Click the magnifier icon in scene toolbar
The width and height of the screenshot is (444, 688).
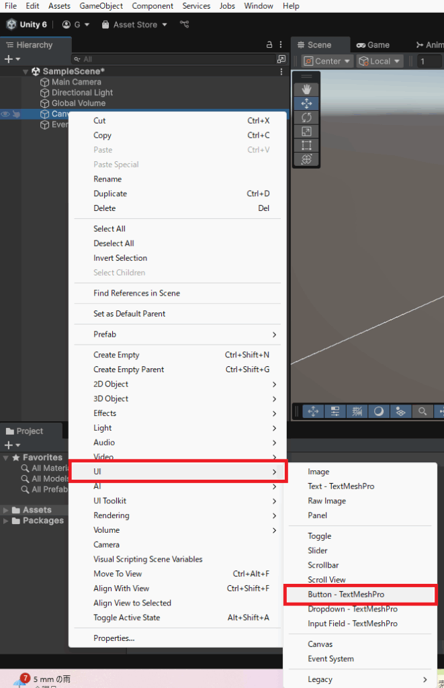point(422,411)
